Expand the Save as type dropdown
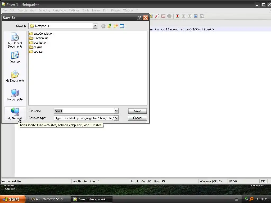 (x=116, y=118)
